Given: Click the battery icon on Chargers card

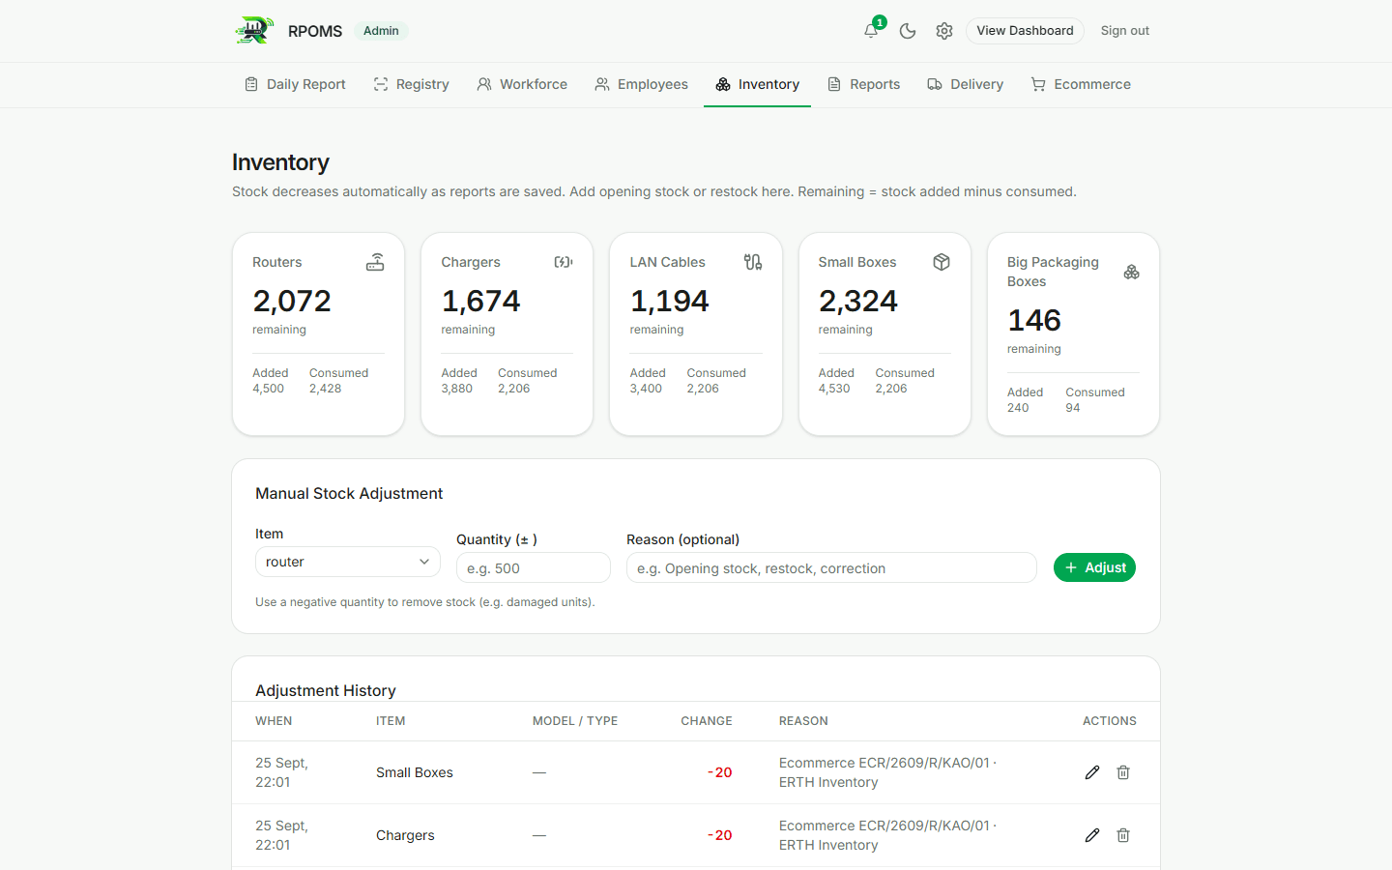Looking at the screenshot, I should point(564,262).
